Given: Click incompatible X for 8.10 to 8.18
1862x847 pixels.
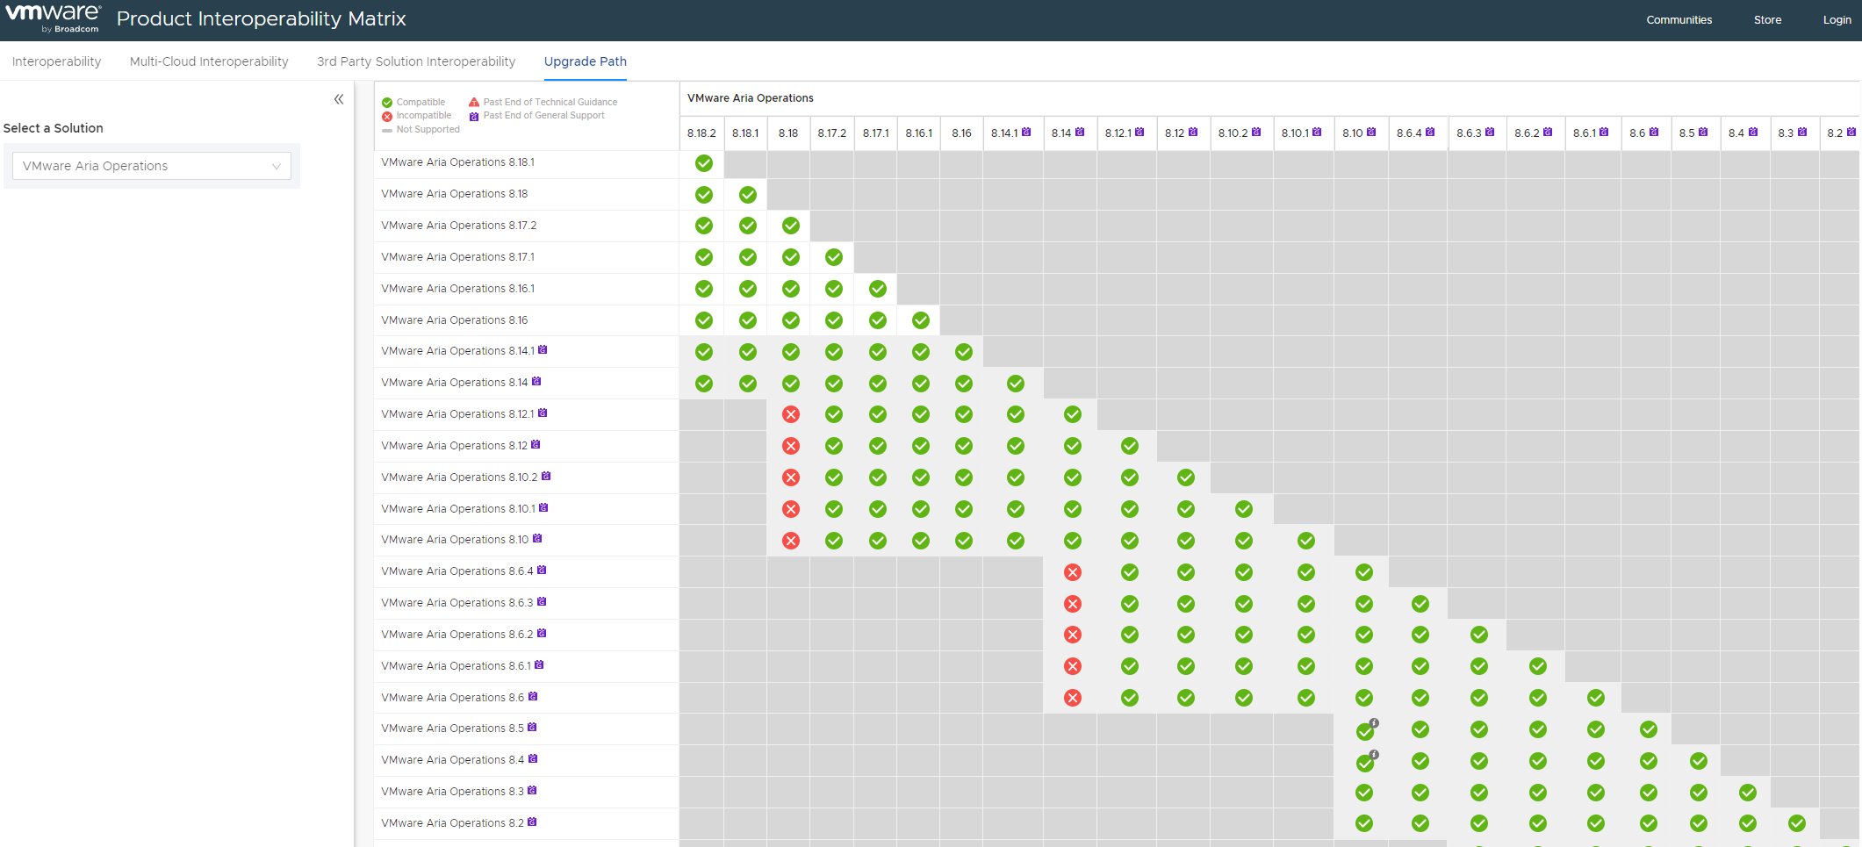Looking at the screenshot, I should (791, 541).
